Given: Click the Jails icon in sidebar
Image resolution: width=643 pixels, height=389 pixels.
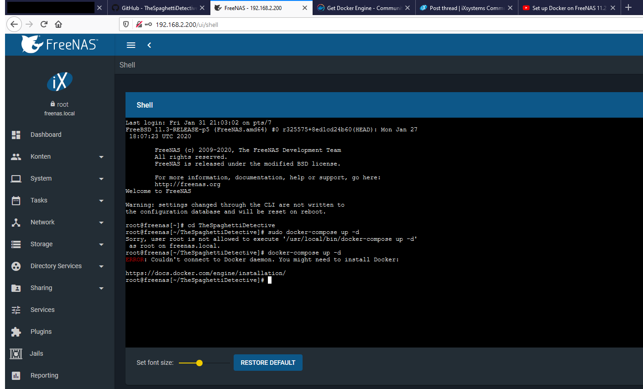Looking at the screenshot, I should [x=16, y=353].
